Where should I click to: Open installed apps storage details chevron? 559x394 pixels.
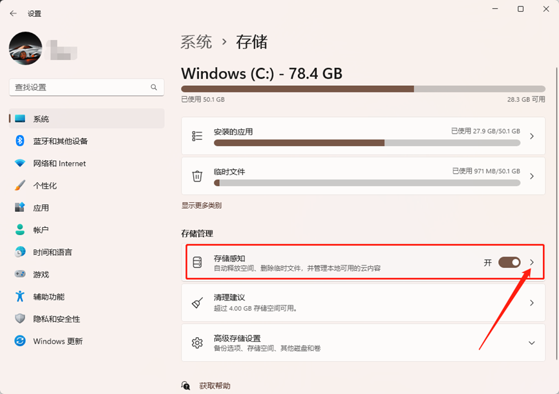(x=532, y=136)
